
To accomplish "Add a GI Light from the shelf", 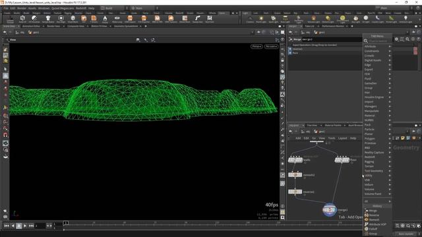I will pyautogui.click(x=366, y=19).
